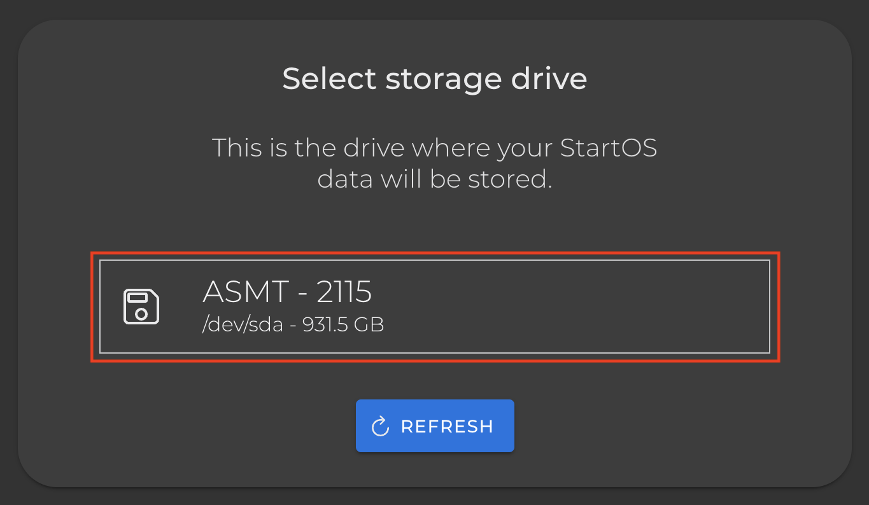Choose the drive entry outlined in red

434,307
